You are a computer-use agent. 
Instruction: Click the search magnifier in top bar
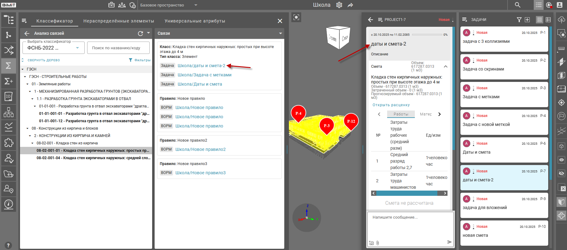[x=518, y=5]
